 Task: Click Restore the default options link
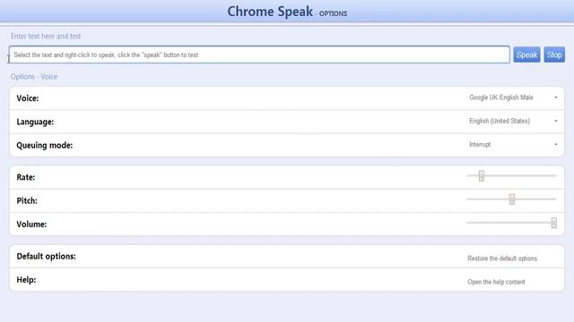click(502, 258)
